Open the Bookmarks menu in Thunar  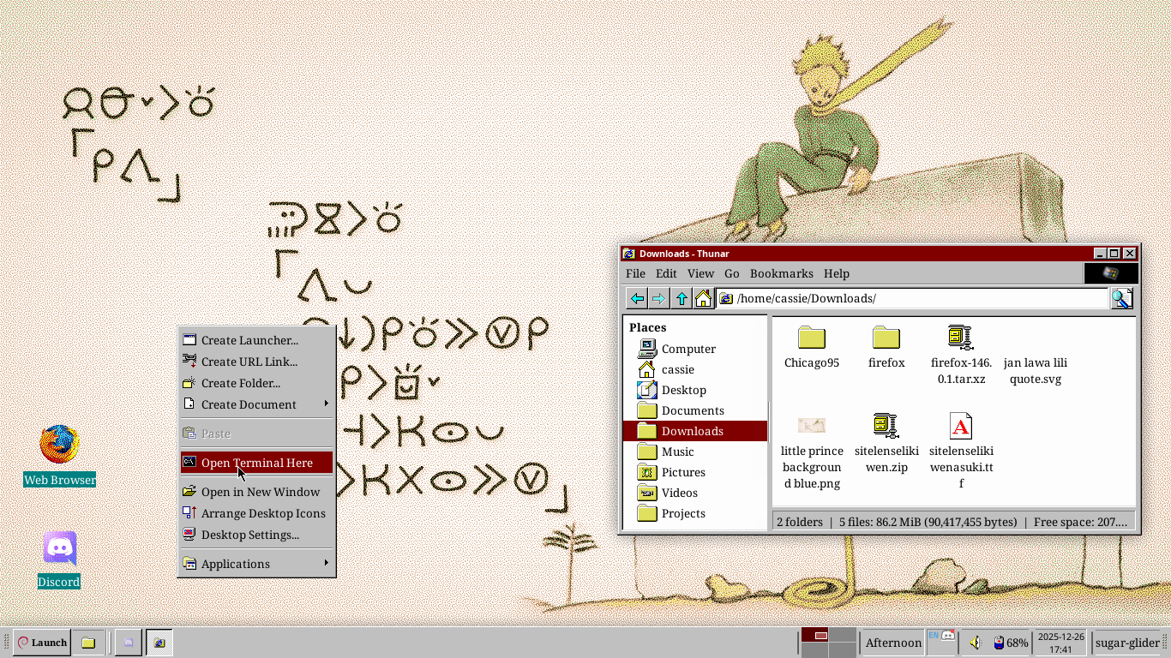click(x=781, y=273)
